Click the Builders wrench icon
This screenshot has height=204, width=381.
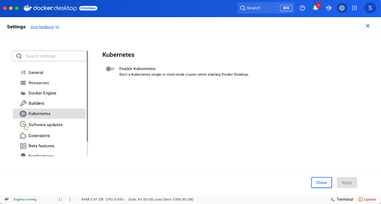click(x=23, y=103)
